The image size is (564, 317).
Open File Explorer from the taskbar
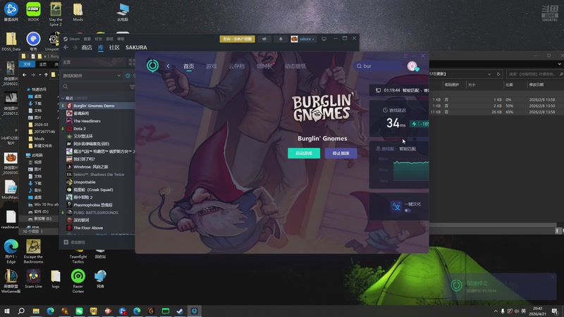[x=36, y=311]
